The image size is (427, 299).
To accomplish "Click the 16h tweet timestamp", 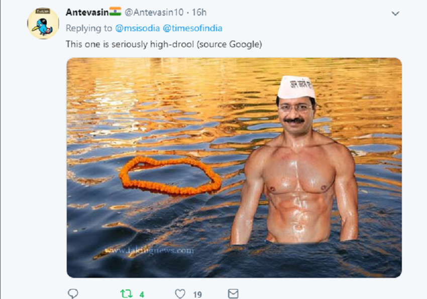I will pos(199,12).
